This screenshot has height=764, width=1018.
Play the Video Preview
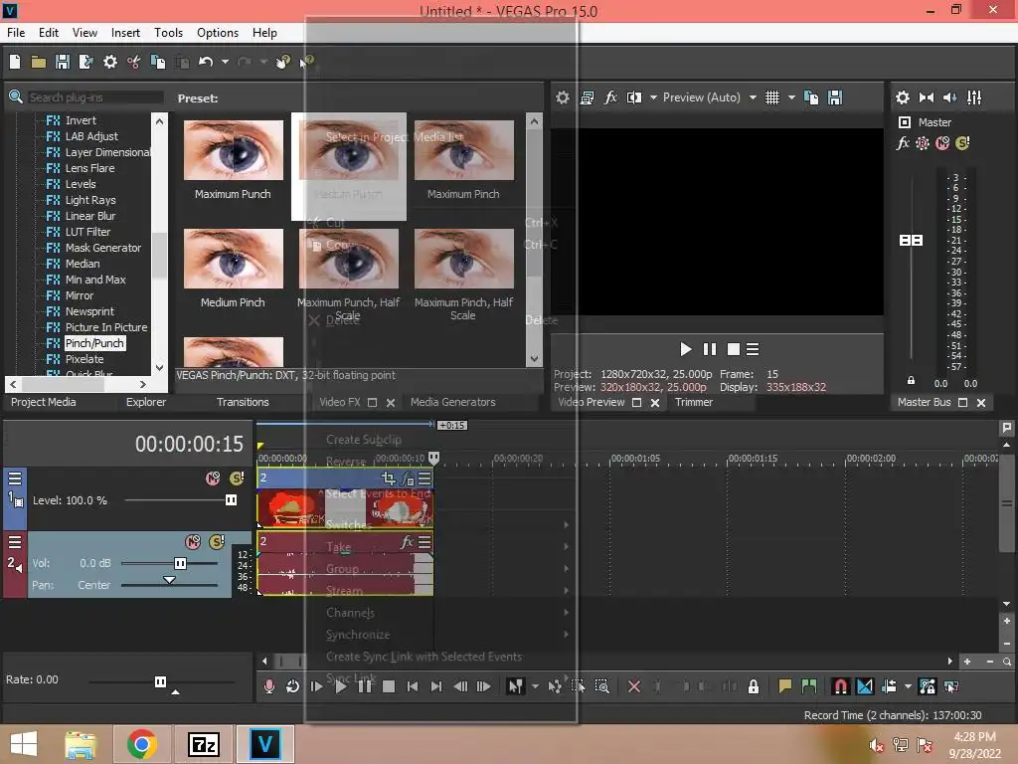point(686,349)
